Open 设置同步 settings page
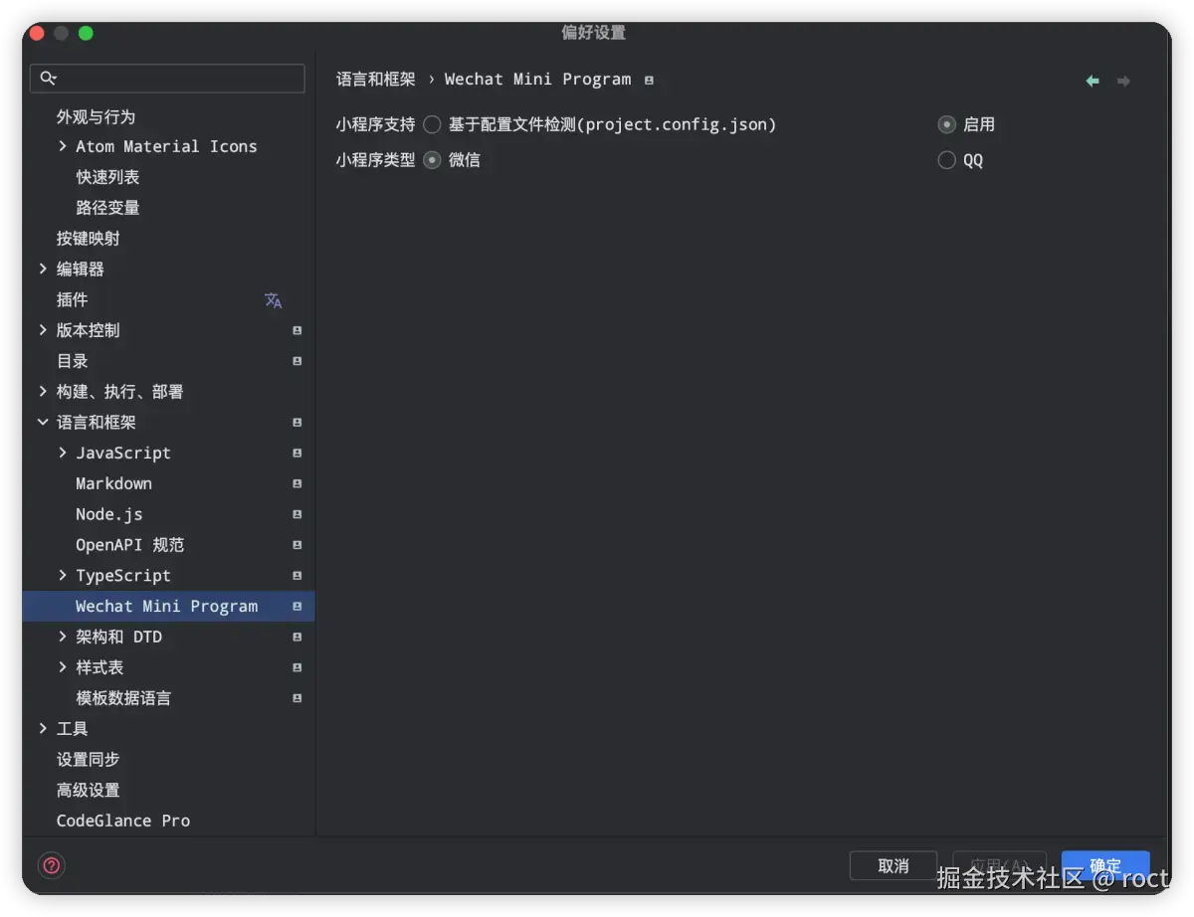 (88, 760)
